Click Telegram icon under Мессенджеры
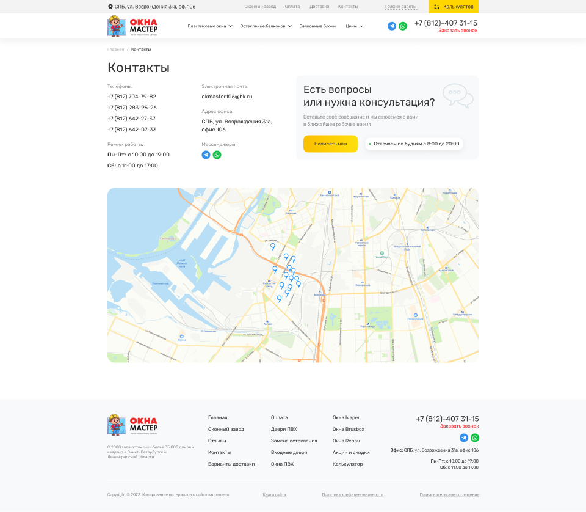Image resolution: width=586 pixels, height=512 pixels. [x=206, y=155]
